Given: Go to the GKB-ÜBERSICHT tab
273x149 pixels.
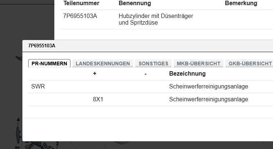Looking at the screenshot, I should pyautogui.click(x=250, y=63).
